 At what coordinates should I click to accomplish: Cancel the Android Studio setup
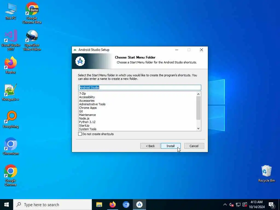pos(194,146)
